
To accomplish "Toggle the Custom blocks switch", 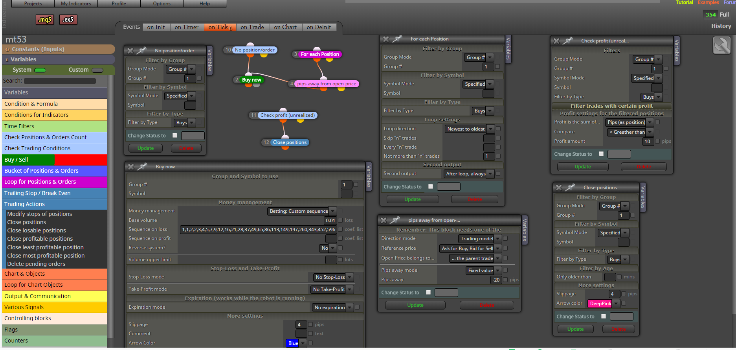I will tap(97, 70).
